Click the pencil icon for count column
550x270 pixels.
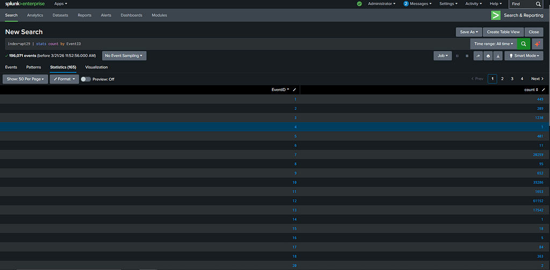544,89
